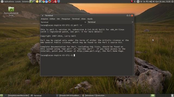Open the Wi-Fi network indicator
Image resolution: width=174 pixels, height=97 pixels.
[141, 2]
